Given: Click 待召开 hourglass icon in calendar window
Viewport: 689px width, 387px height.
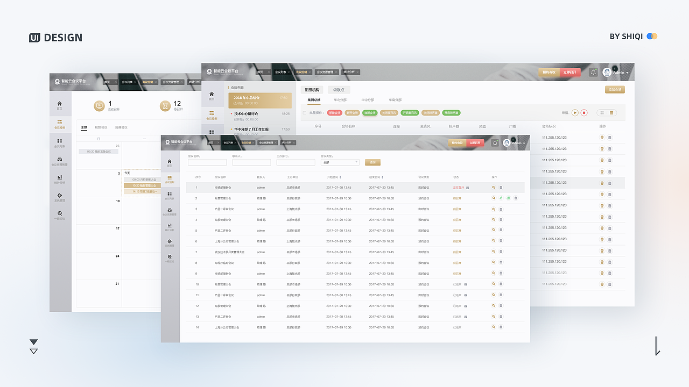Looking at the screenshot, I should click(x=165, y=106).
